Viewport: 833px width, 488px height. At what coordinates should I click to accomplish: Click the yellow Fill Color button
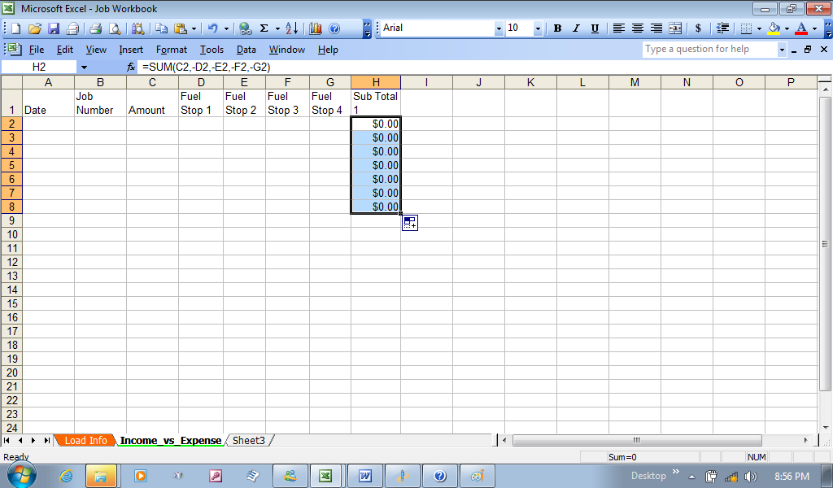click(x=774, y=28)
